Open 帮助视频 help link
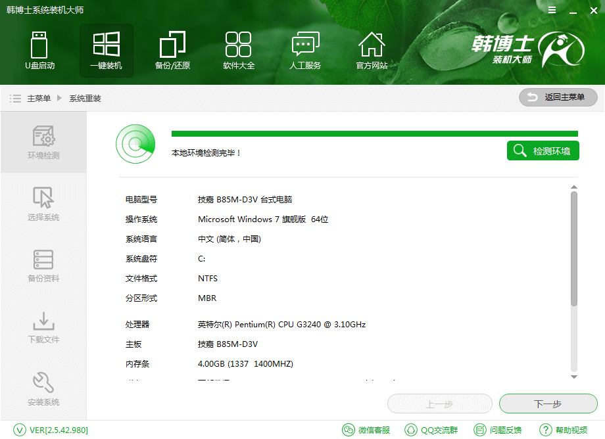The image size is (605, 439). click(564, 430)
